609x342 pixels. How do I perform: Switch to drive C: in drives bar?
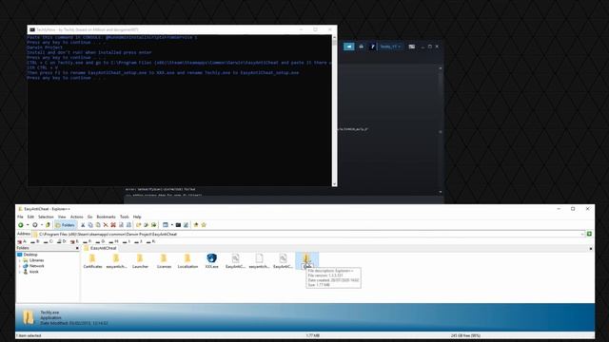[49, 241]
